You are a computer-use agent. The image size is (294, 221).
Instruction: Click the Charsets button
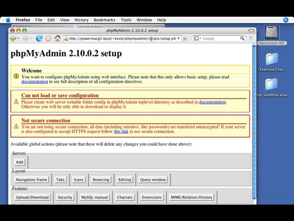pyautogui.click(x=125, y=197)
